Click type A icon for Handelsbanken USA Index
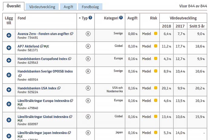Screen dimensions: 210x140 [88, 88]
